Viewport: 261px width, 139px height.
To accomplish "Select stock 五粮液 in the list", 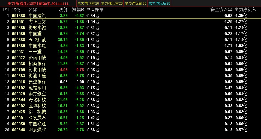I will click(37, 40).
